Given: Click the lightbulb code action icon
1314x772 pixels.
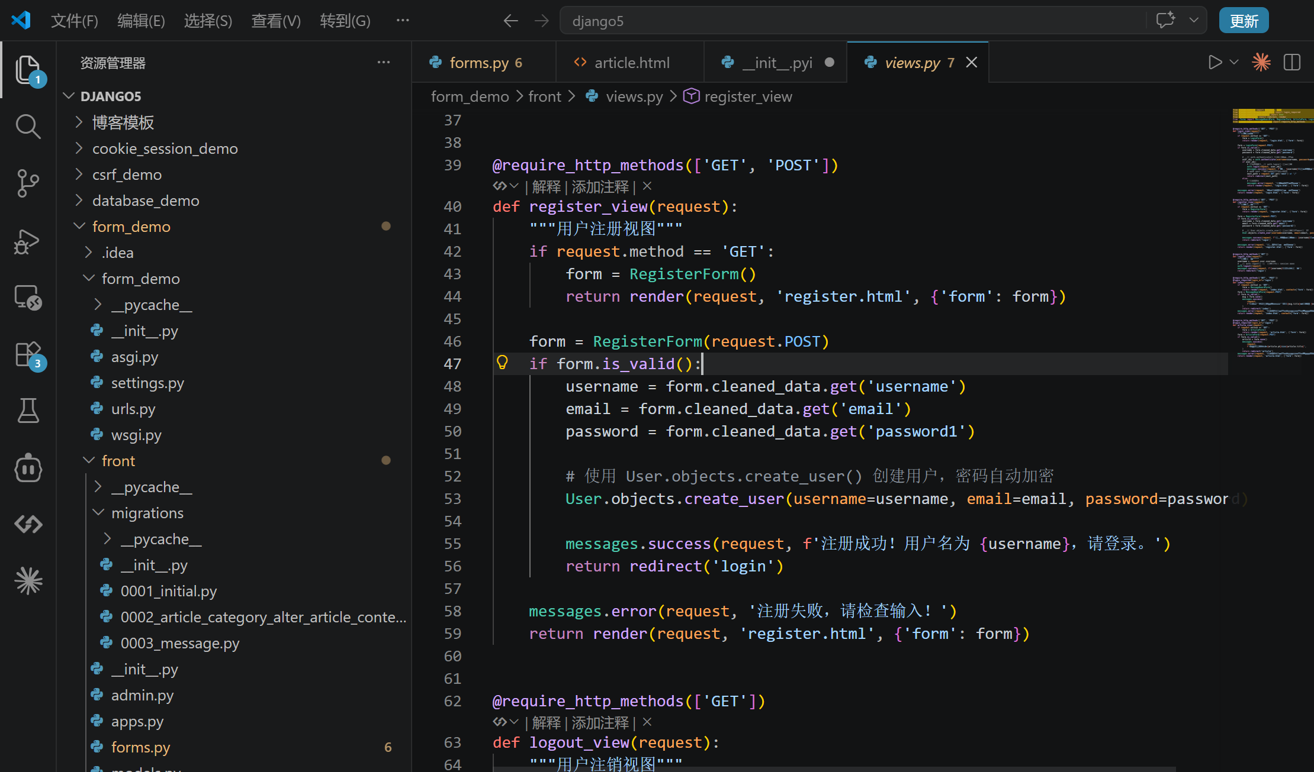Looking at the screenshot, I should coord(502,363).
